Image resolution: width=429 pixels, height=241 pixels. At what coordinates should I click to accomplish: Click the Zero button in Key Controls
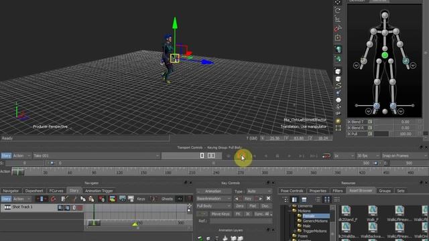240,206
